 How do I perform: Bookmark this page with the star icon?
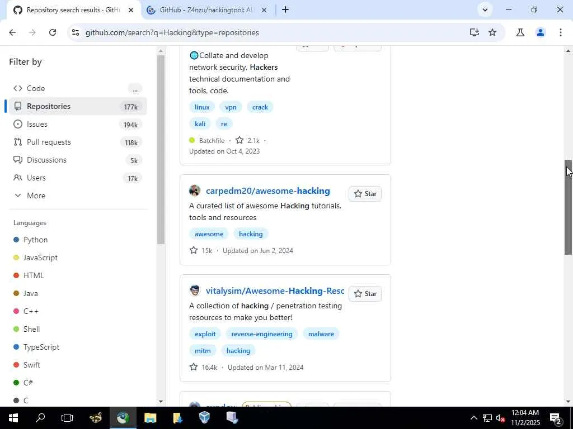(x=492, y=32)
